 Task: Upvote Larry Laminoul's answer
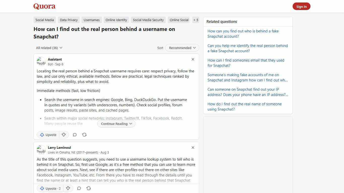(50, 188)
